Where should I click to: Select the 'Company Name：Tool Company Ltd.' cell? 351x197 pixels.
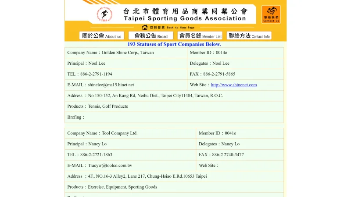(x=130, y=134)
